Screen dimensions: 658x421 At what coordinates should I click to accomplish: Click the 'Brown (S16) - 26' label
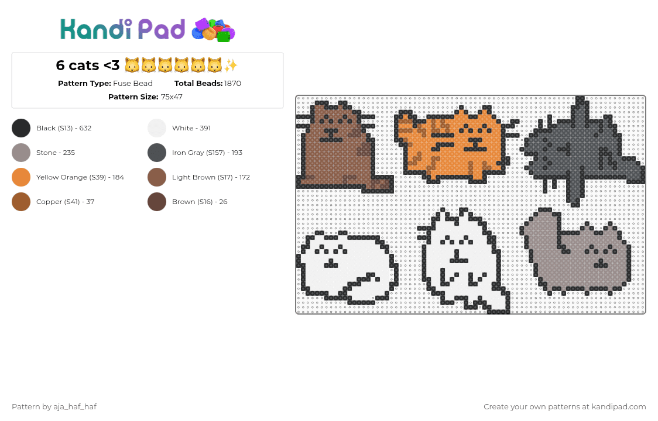point(200,202)
